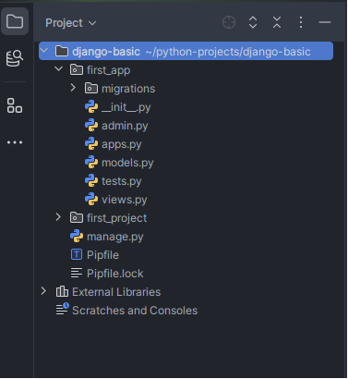Collapse the django-basic root folder

pos(44,51)
